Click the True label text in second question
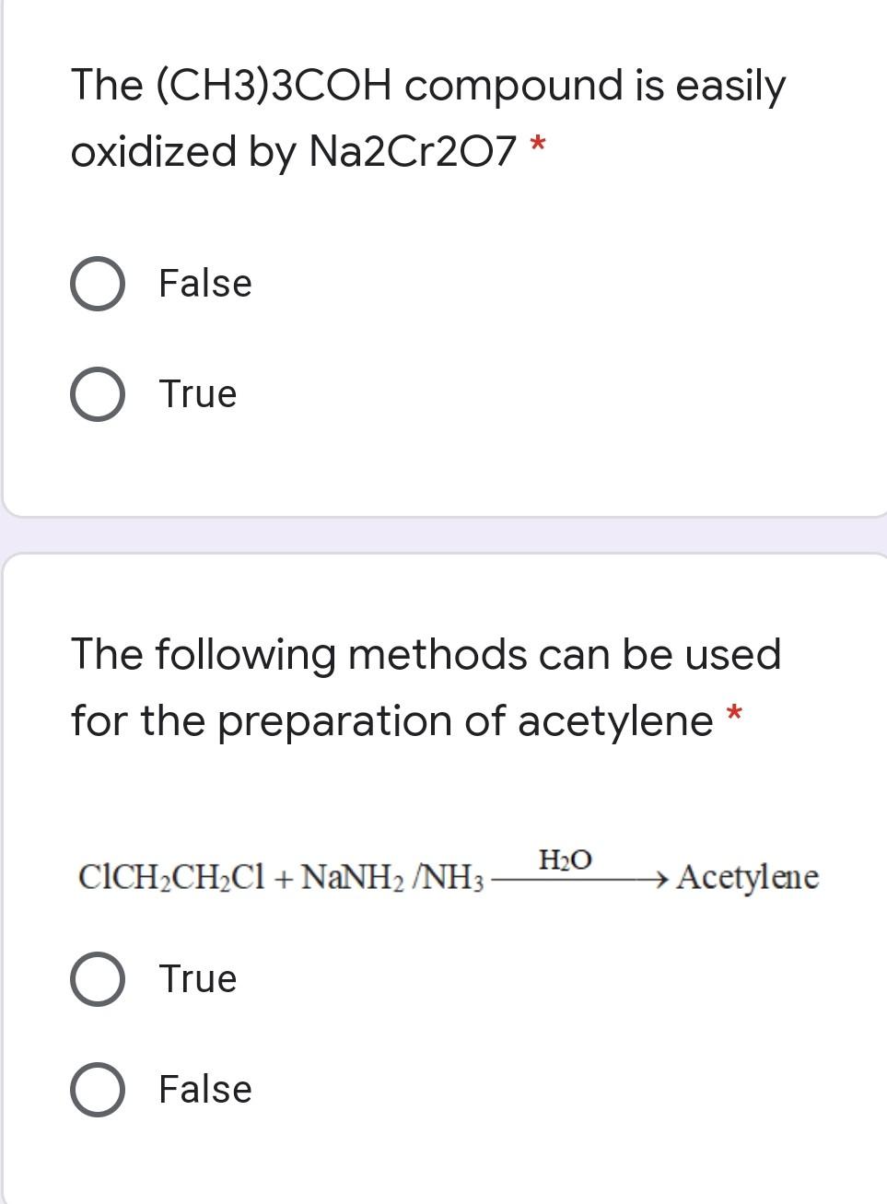 tap(197, 979)
